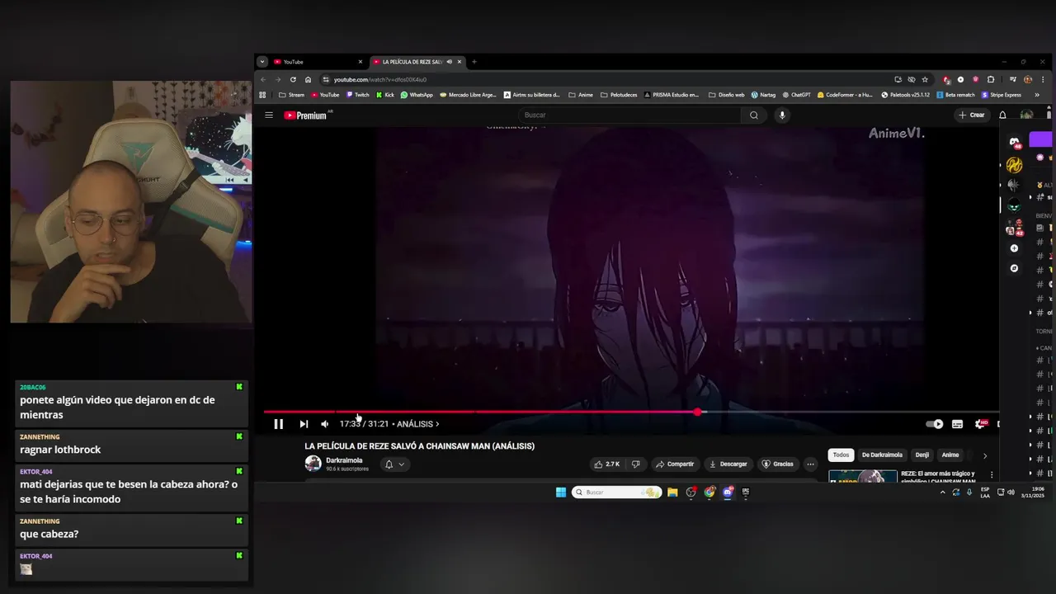Go to browser home page
This screenshot has height=594, width=1056.
(308, 79)
